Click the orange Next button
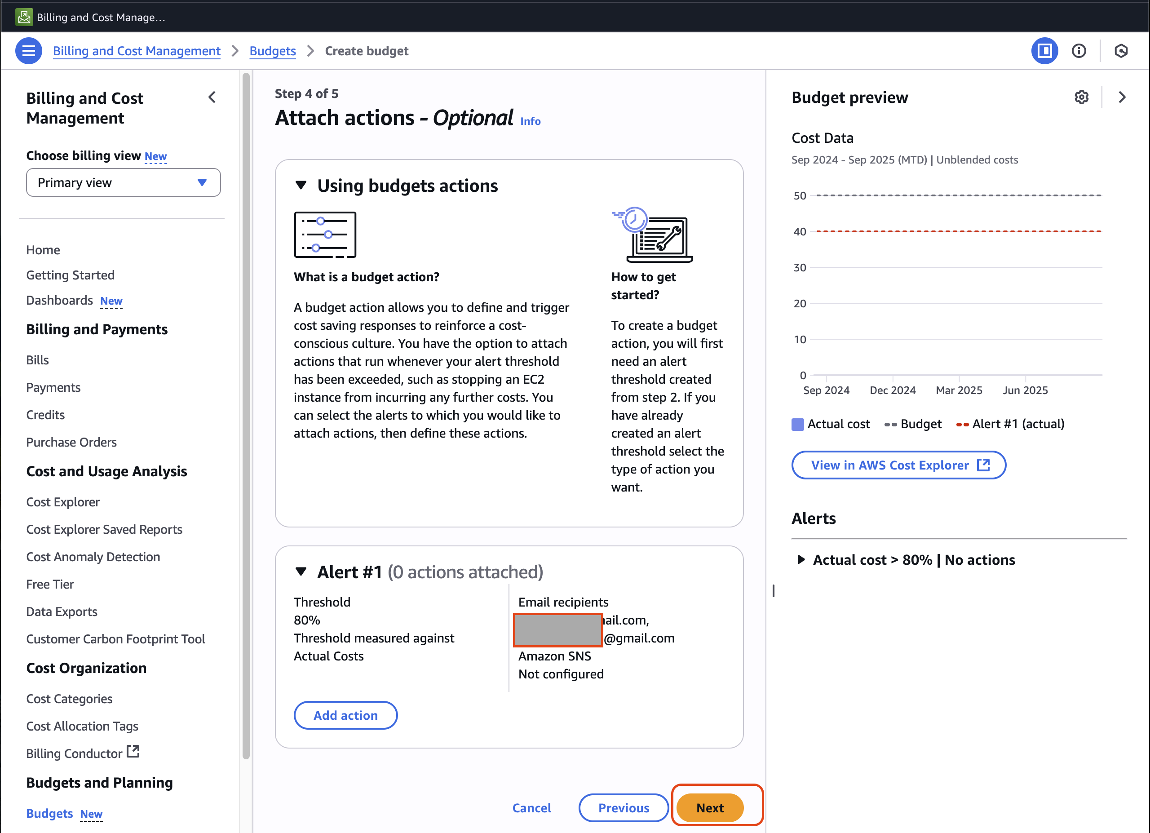Screen dimensions: 1150x833 click(x=709, y=808)
